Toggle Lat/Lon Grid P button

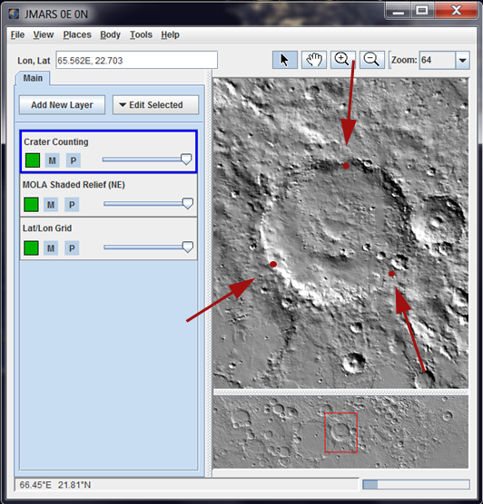72,248
